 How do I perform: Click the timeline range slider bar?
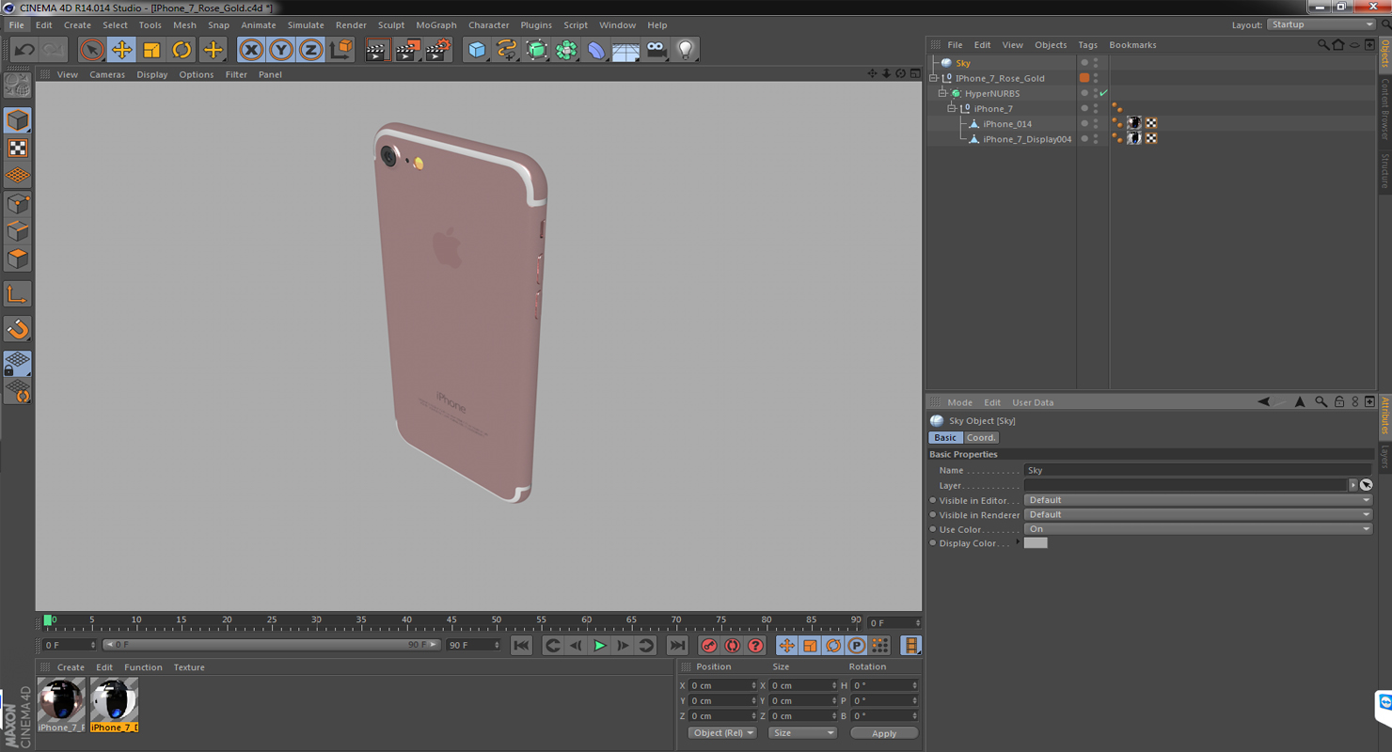[271, 645]
